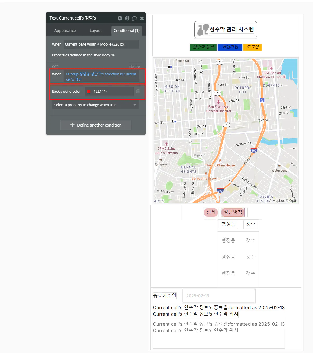The image size is (313, 353).
Task: Click the 101 highway shield near 25th St
Action: [226, 124]
